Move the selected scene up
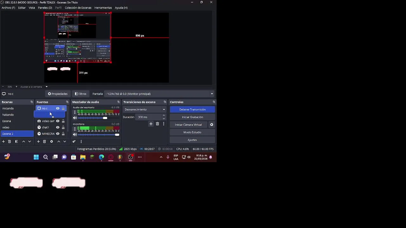406x228 pixels. pyautogui.click(x=23, y=142)
